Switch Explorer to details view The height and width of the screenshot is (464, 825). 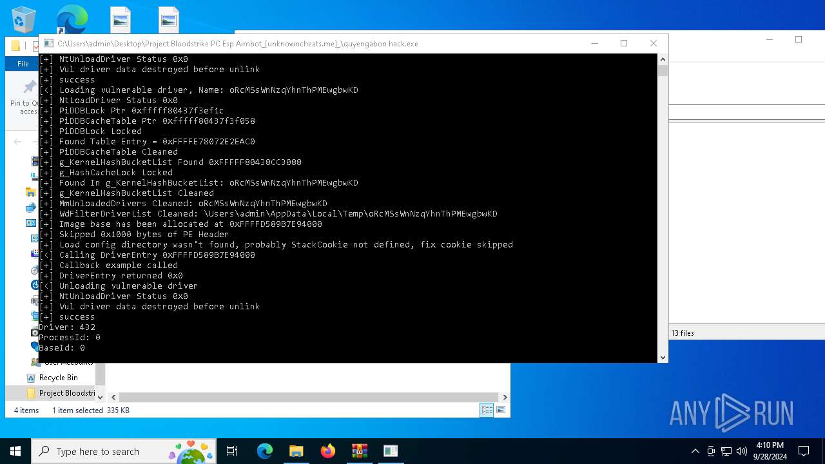click(x=487, y=410)
